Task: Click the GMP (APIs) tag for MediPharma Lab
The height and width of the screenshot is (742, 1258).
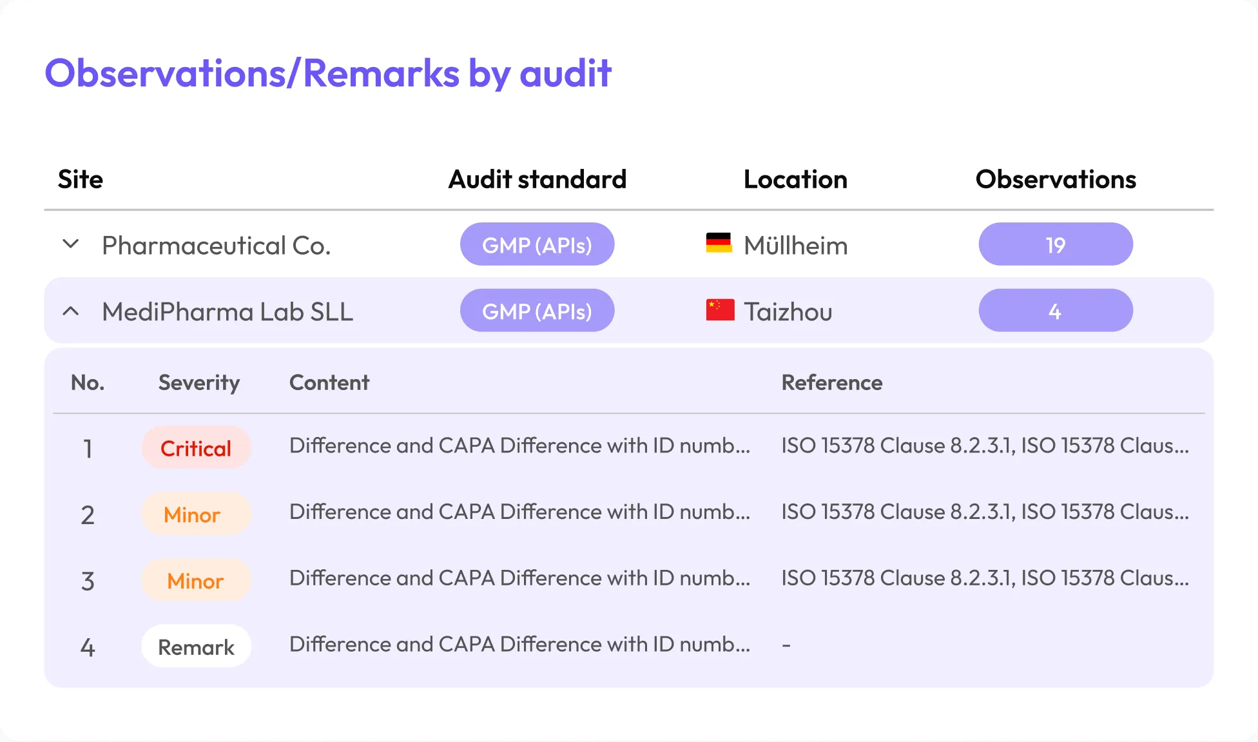Action: 537,311
